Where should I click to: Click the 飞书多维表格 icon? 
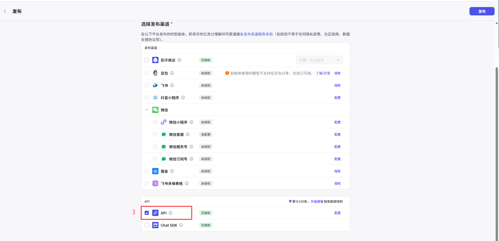155,183
